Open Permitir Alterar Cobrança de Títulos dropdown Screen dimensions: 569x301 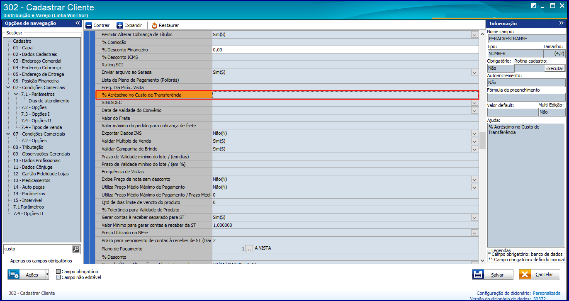pos(474,35)
